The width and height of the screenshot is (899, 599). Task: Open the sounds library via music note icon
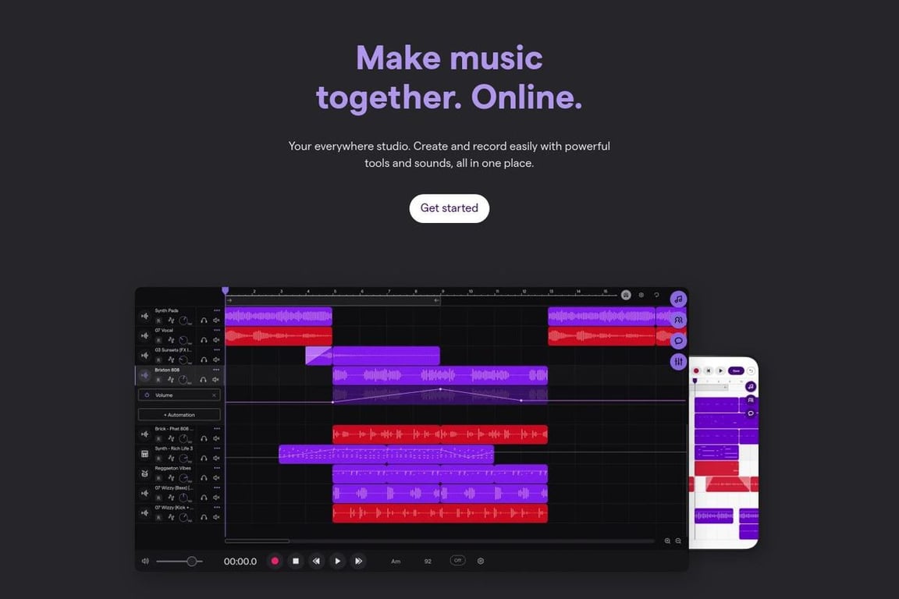coord(678,299)
